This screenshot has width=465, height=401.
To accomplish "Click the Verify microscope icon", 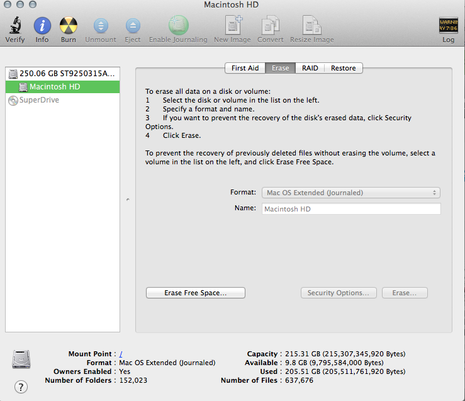I will (15, 25).
